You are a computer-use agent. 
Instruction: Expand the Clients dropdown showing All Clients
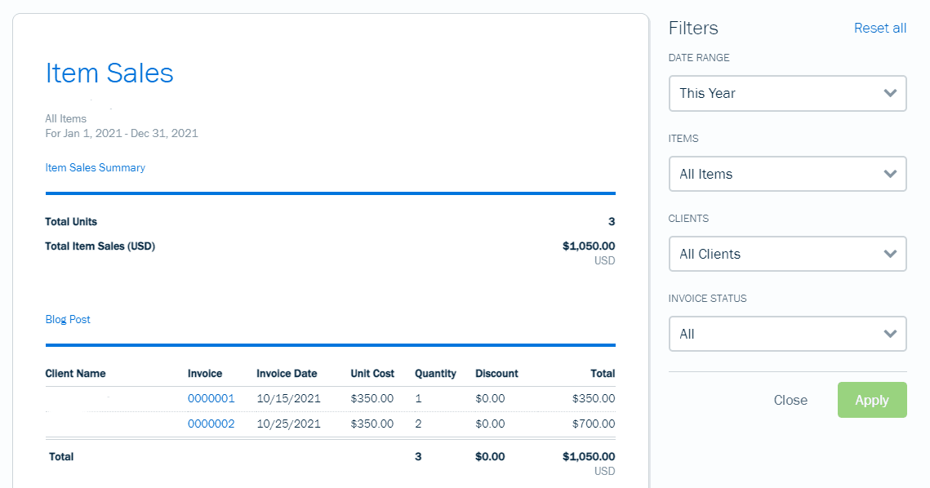(786, 254)
